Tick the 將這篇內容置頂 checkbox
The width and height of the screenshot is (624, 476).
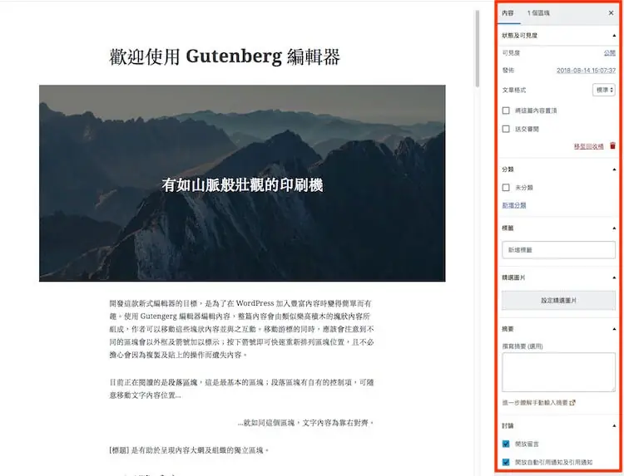506,110
